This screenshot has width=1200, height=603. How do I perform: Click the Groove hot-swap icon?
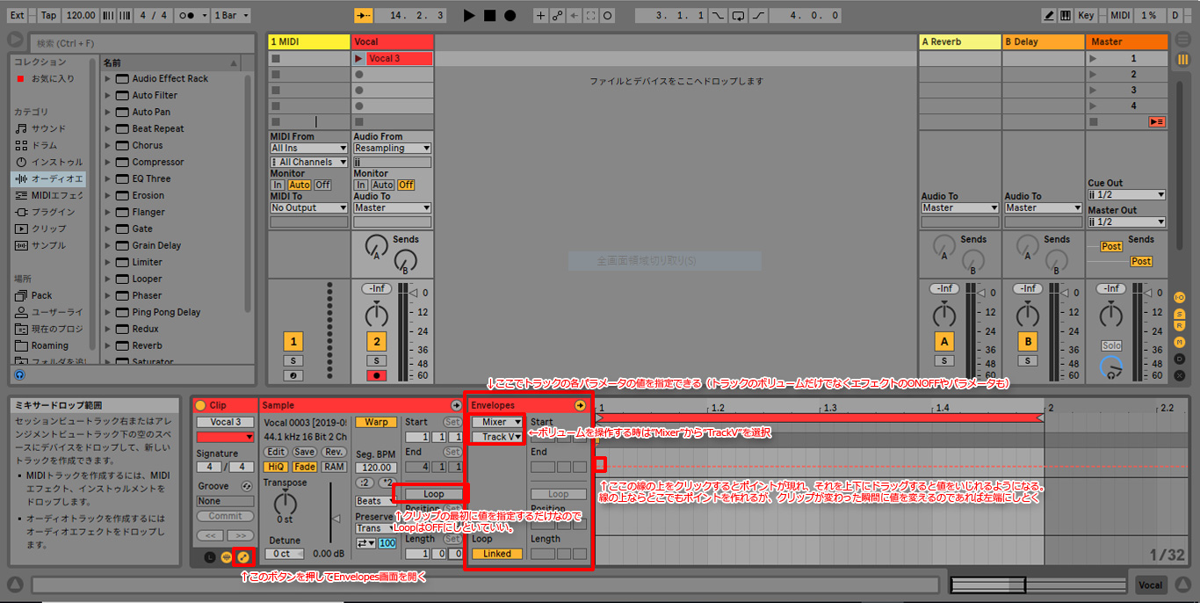click(247, 486)
